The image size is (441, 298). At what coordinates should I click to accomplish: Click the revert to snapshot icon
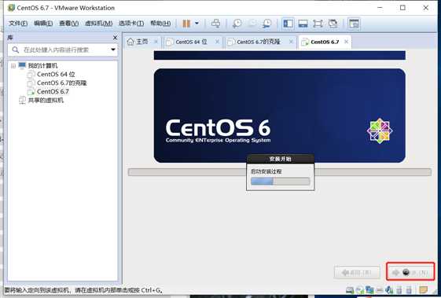point(252,24)
